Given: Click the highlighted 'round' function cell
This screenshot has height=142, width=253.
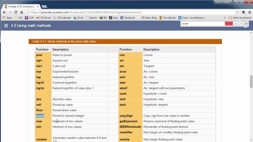Looking at the screenshot, I should [43, 116].
